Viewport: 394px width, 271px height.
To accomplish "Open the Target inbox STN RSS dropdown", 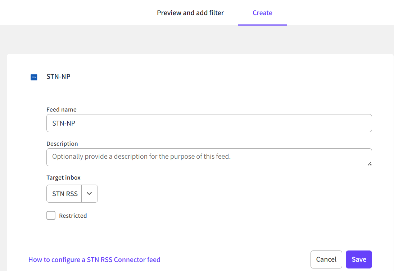I will point(65,194).
